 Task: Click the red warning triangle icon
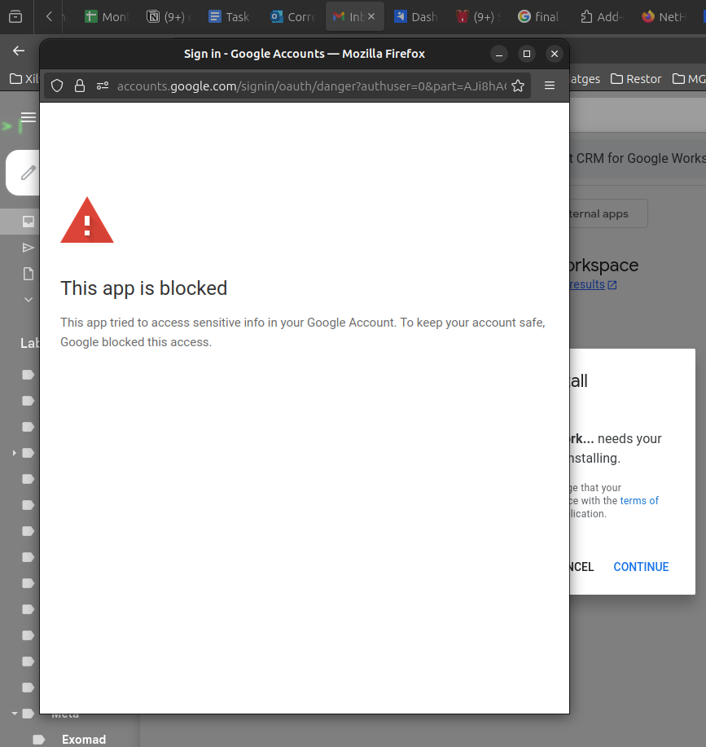87,221
